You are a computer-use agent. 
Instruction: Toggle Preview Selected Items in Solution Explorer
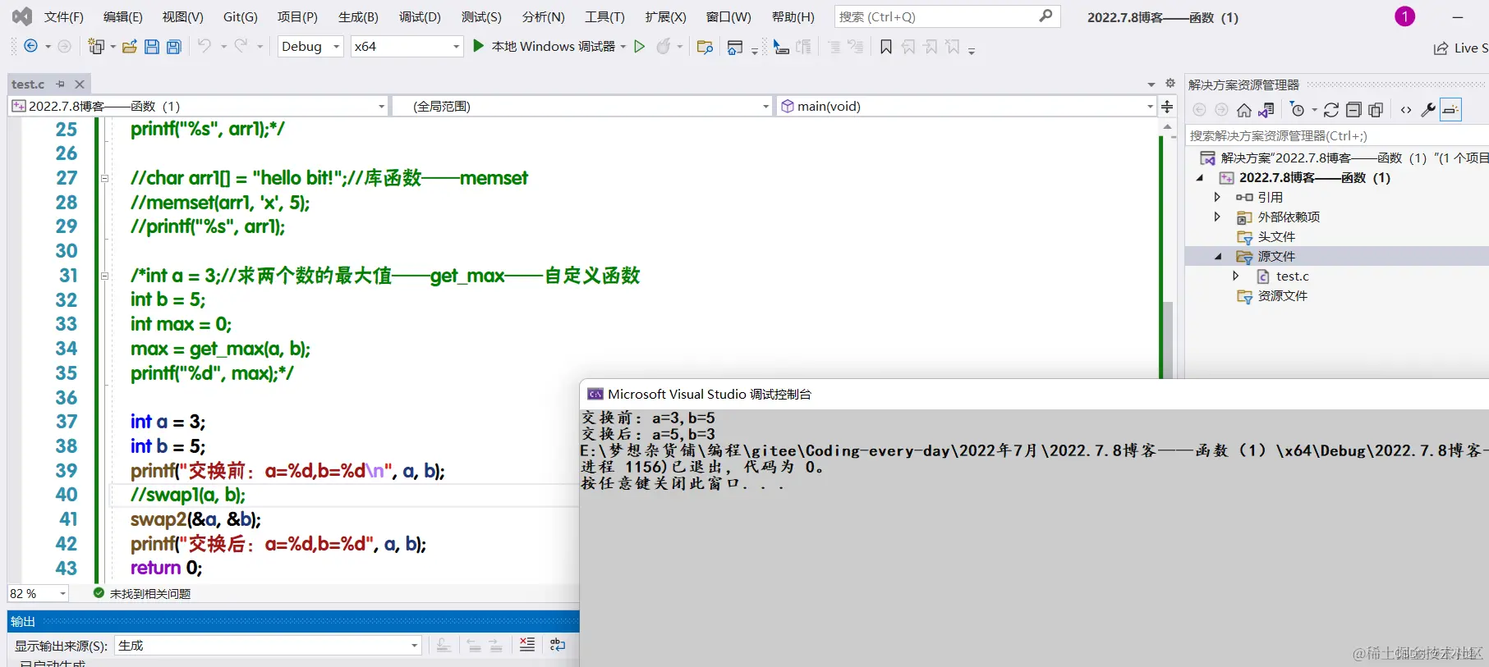[x=1451, y=110]
